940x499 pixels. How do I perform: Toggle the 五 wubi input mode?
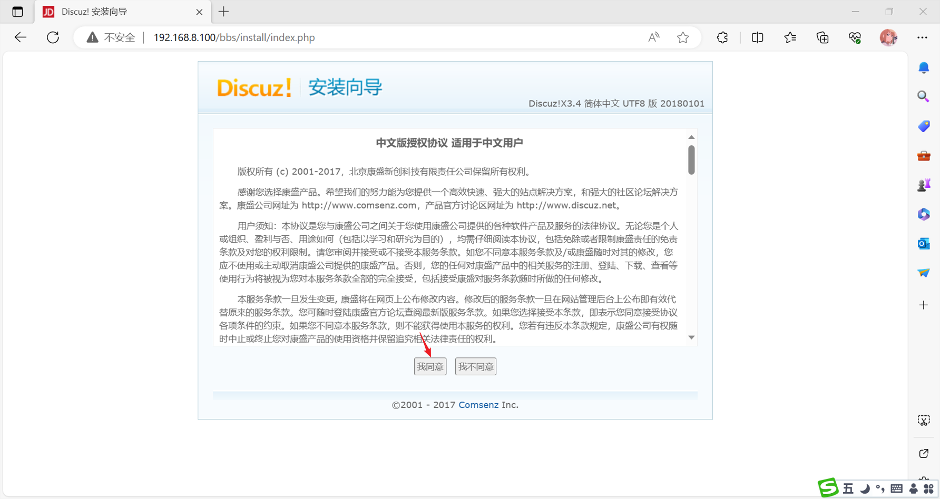pyautogui.click(x=848, y=489)
